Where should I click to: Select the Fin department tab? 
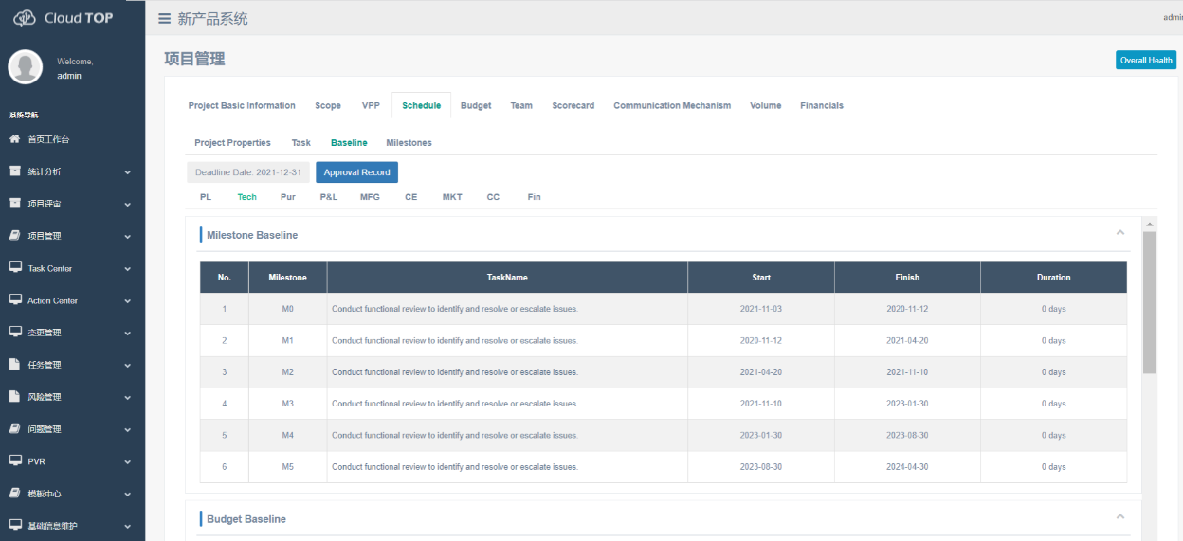[x=535, y=197]
